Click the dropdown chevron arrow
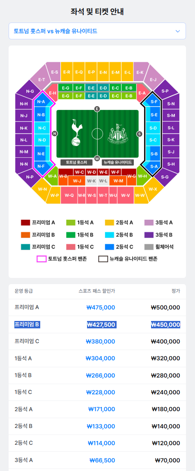195x471 pixels. coord(177,31)
